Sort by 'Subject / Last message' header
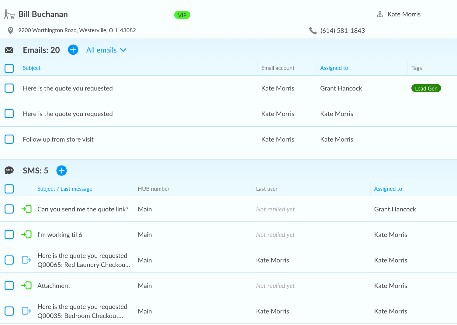Image resolution: width=457 pixels, height=325 pixels. click(65, 189)
